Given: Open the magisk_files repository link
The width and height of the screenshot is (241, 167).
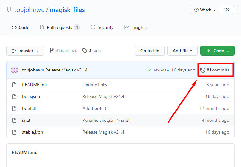Looking at the screenshot, I should click(x=67, y=10).
